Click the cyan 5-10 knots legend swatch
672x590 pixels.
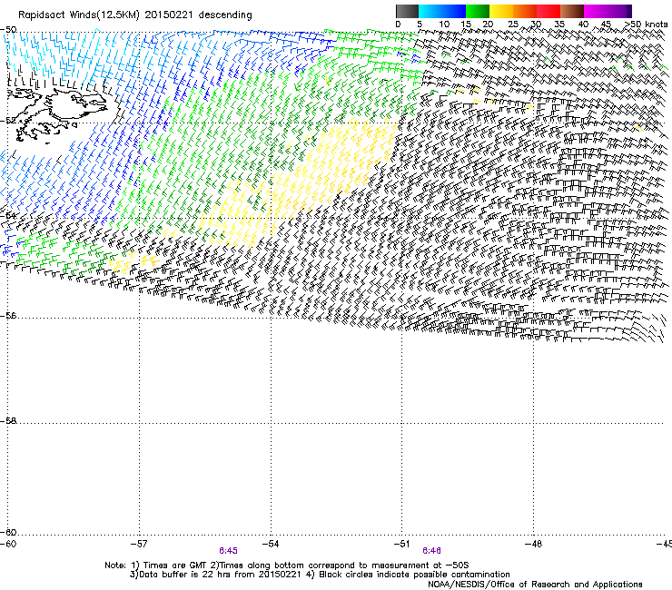pyautogui.click(x=430, y=11)
